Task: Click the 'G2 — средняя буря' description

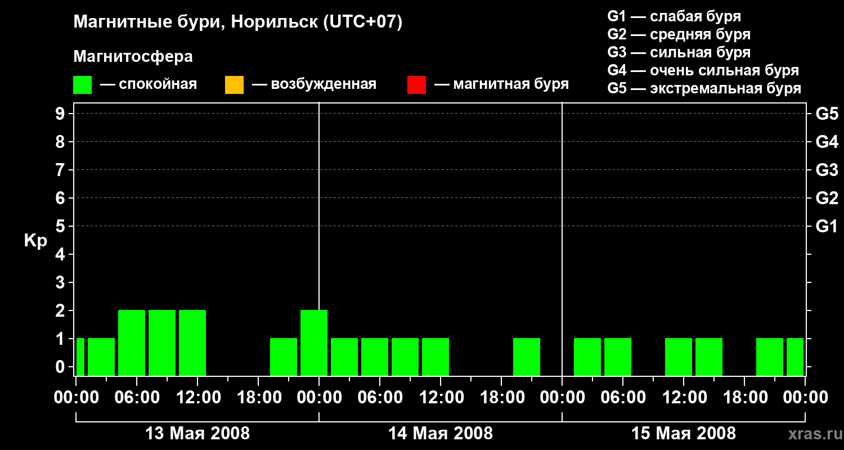Action: click(679, 34)
